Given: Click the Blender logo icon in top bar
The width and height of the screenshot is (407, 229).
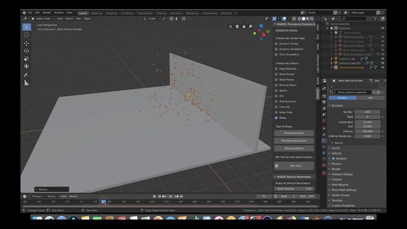Looking at the screenshot, I should click(x=24, y=13).
